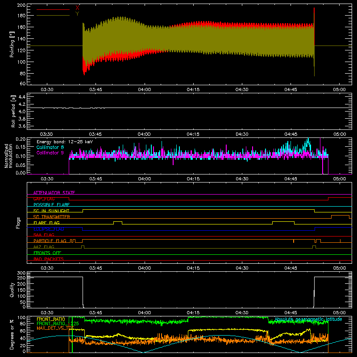Image resolution: width=357 pixels, height=357 pixels.
Task: Click the red X legend line
Action: pos(53,9)
